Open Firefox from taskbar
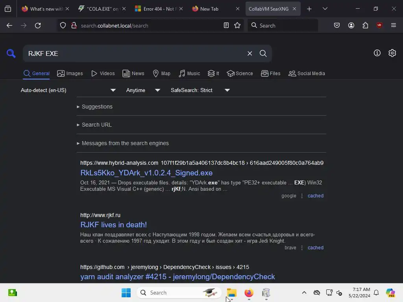 tap(249, 293)
